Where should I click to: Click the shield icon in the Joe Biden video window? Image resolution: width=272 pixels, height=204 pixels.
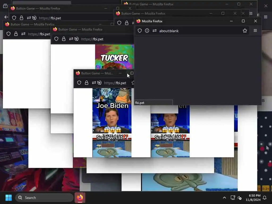[x=79, y=83]
